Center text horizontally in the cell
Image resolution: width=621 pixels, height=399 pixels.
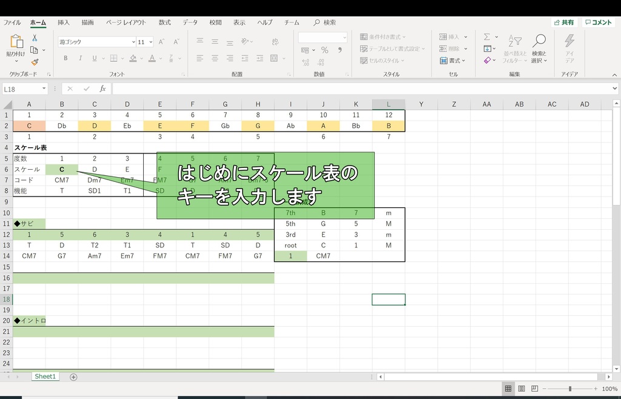(215, 58)
